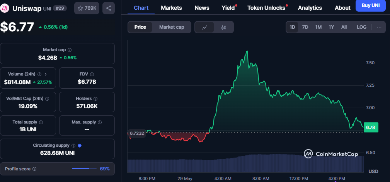
Task: Open Max. supply info icon
Action: pos(100,122)
